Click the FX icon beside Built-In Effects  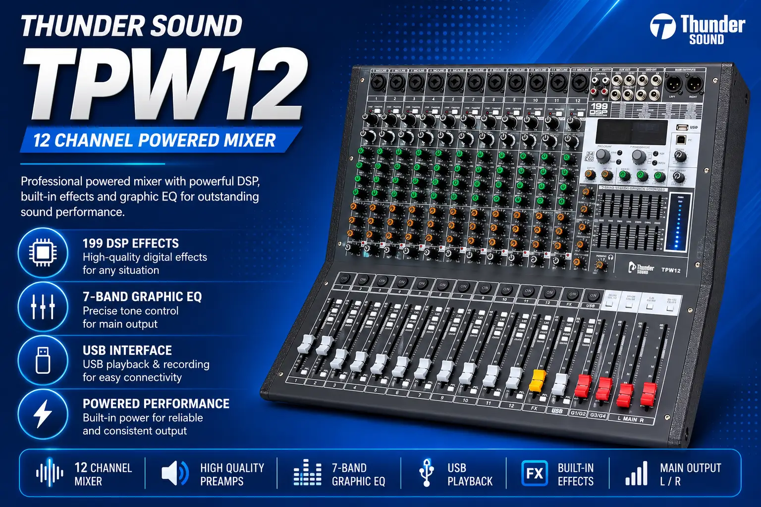tap(534, 473)
